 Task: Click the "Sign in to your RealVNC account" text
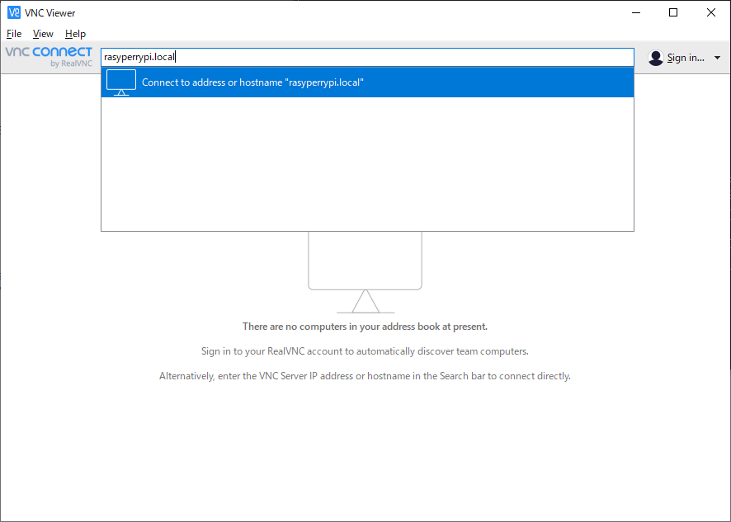(x=365, y=351)
